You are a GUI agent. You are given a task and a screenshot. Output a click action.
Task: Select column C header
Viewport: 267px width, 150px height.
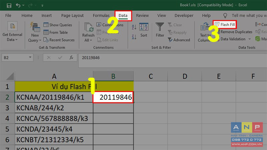151,76
